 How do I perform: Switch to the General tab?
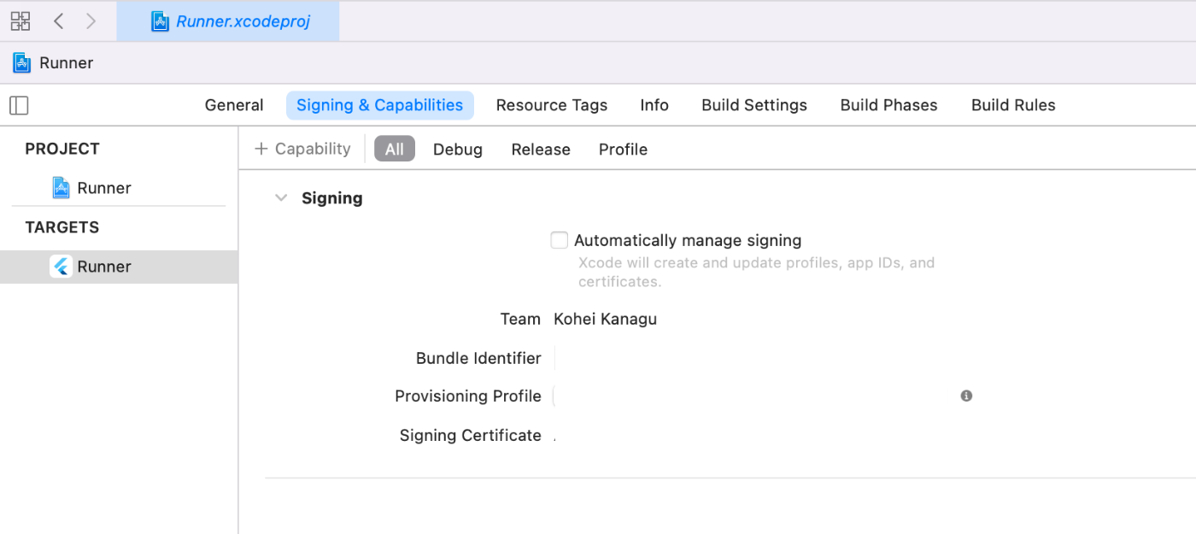[x=234, y=105]
